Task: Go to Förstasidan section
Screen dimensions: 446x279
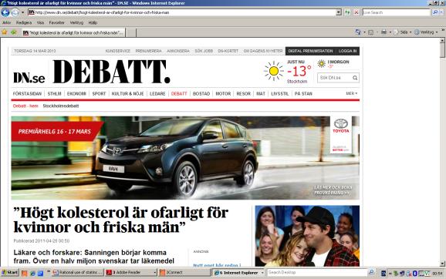Action: (x=27, y=93)
